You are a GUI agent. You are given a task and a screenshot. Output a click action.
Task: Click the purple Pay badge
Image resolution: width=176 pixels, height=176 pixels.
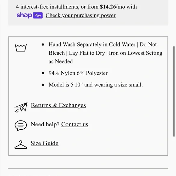[x=38, y=15]
